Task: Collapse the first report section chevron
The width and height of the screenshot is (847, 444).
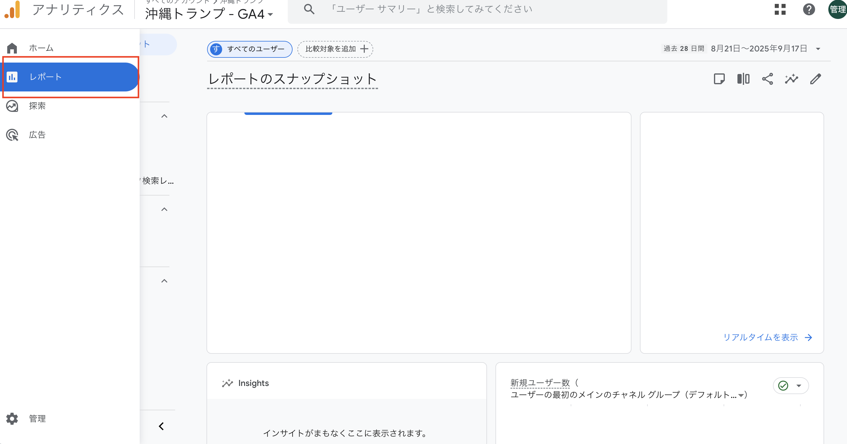Action: (x=164, y=116)
